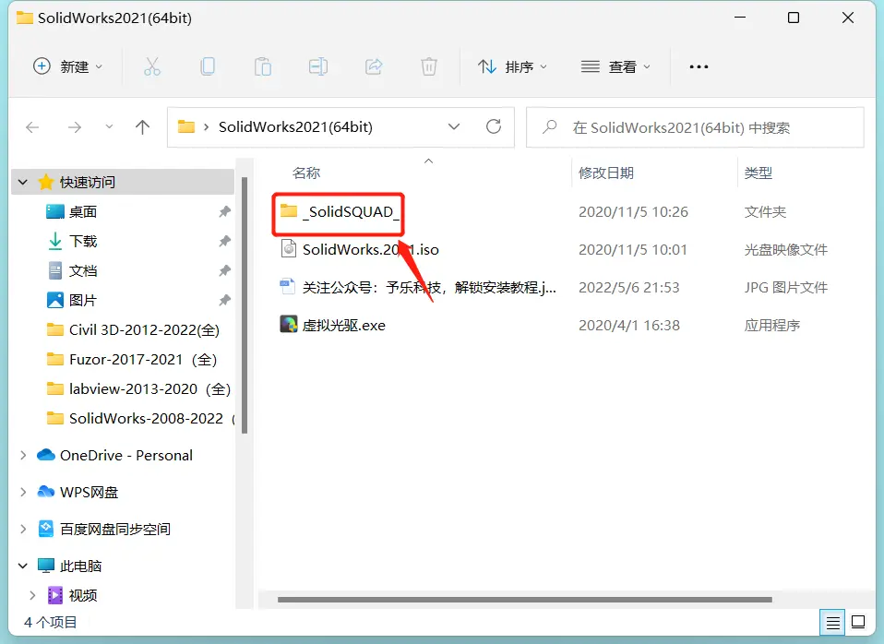Screen dimensions: 884x644
Task: Select the 虚拟光驱.exe application
Action: pos(332,325)
